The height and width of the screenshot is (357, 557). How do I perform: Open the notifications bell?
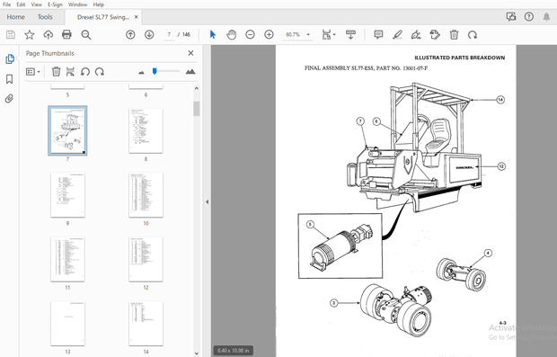pos(546,17)
